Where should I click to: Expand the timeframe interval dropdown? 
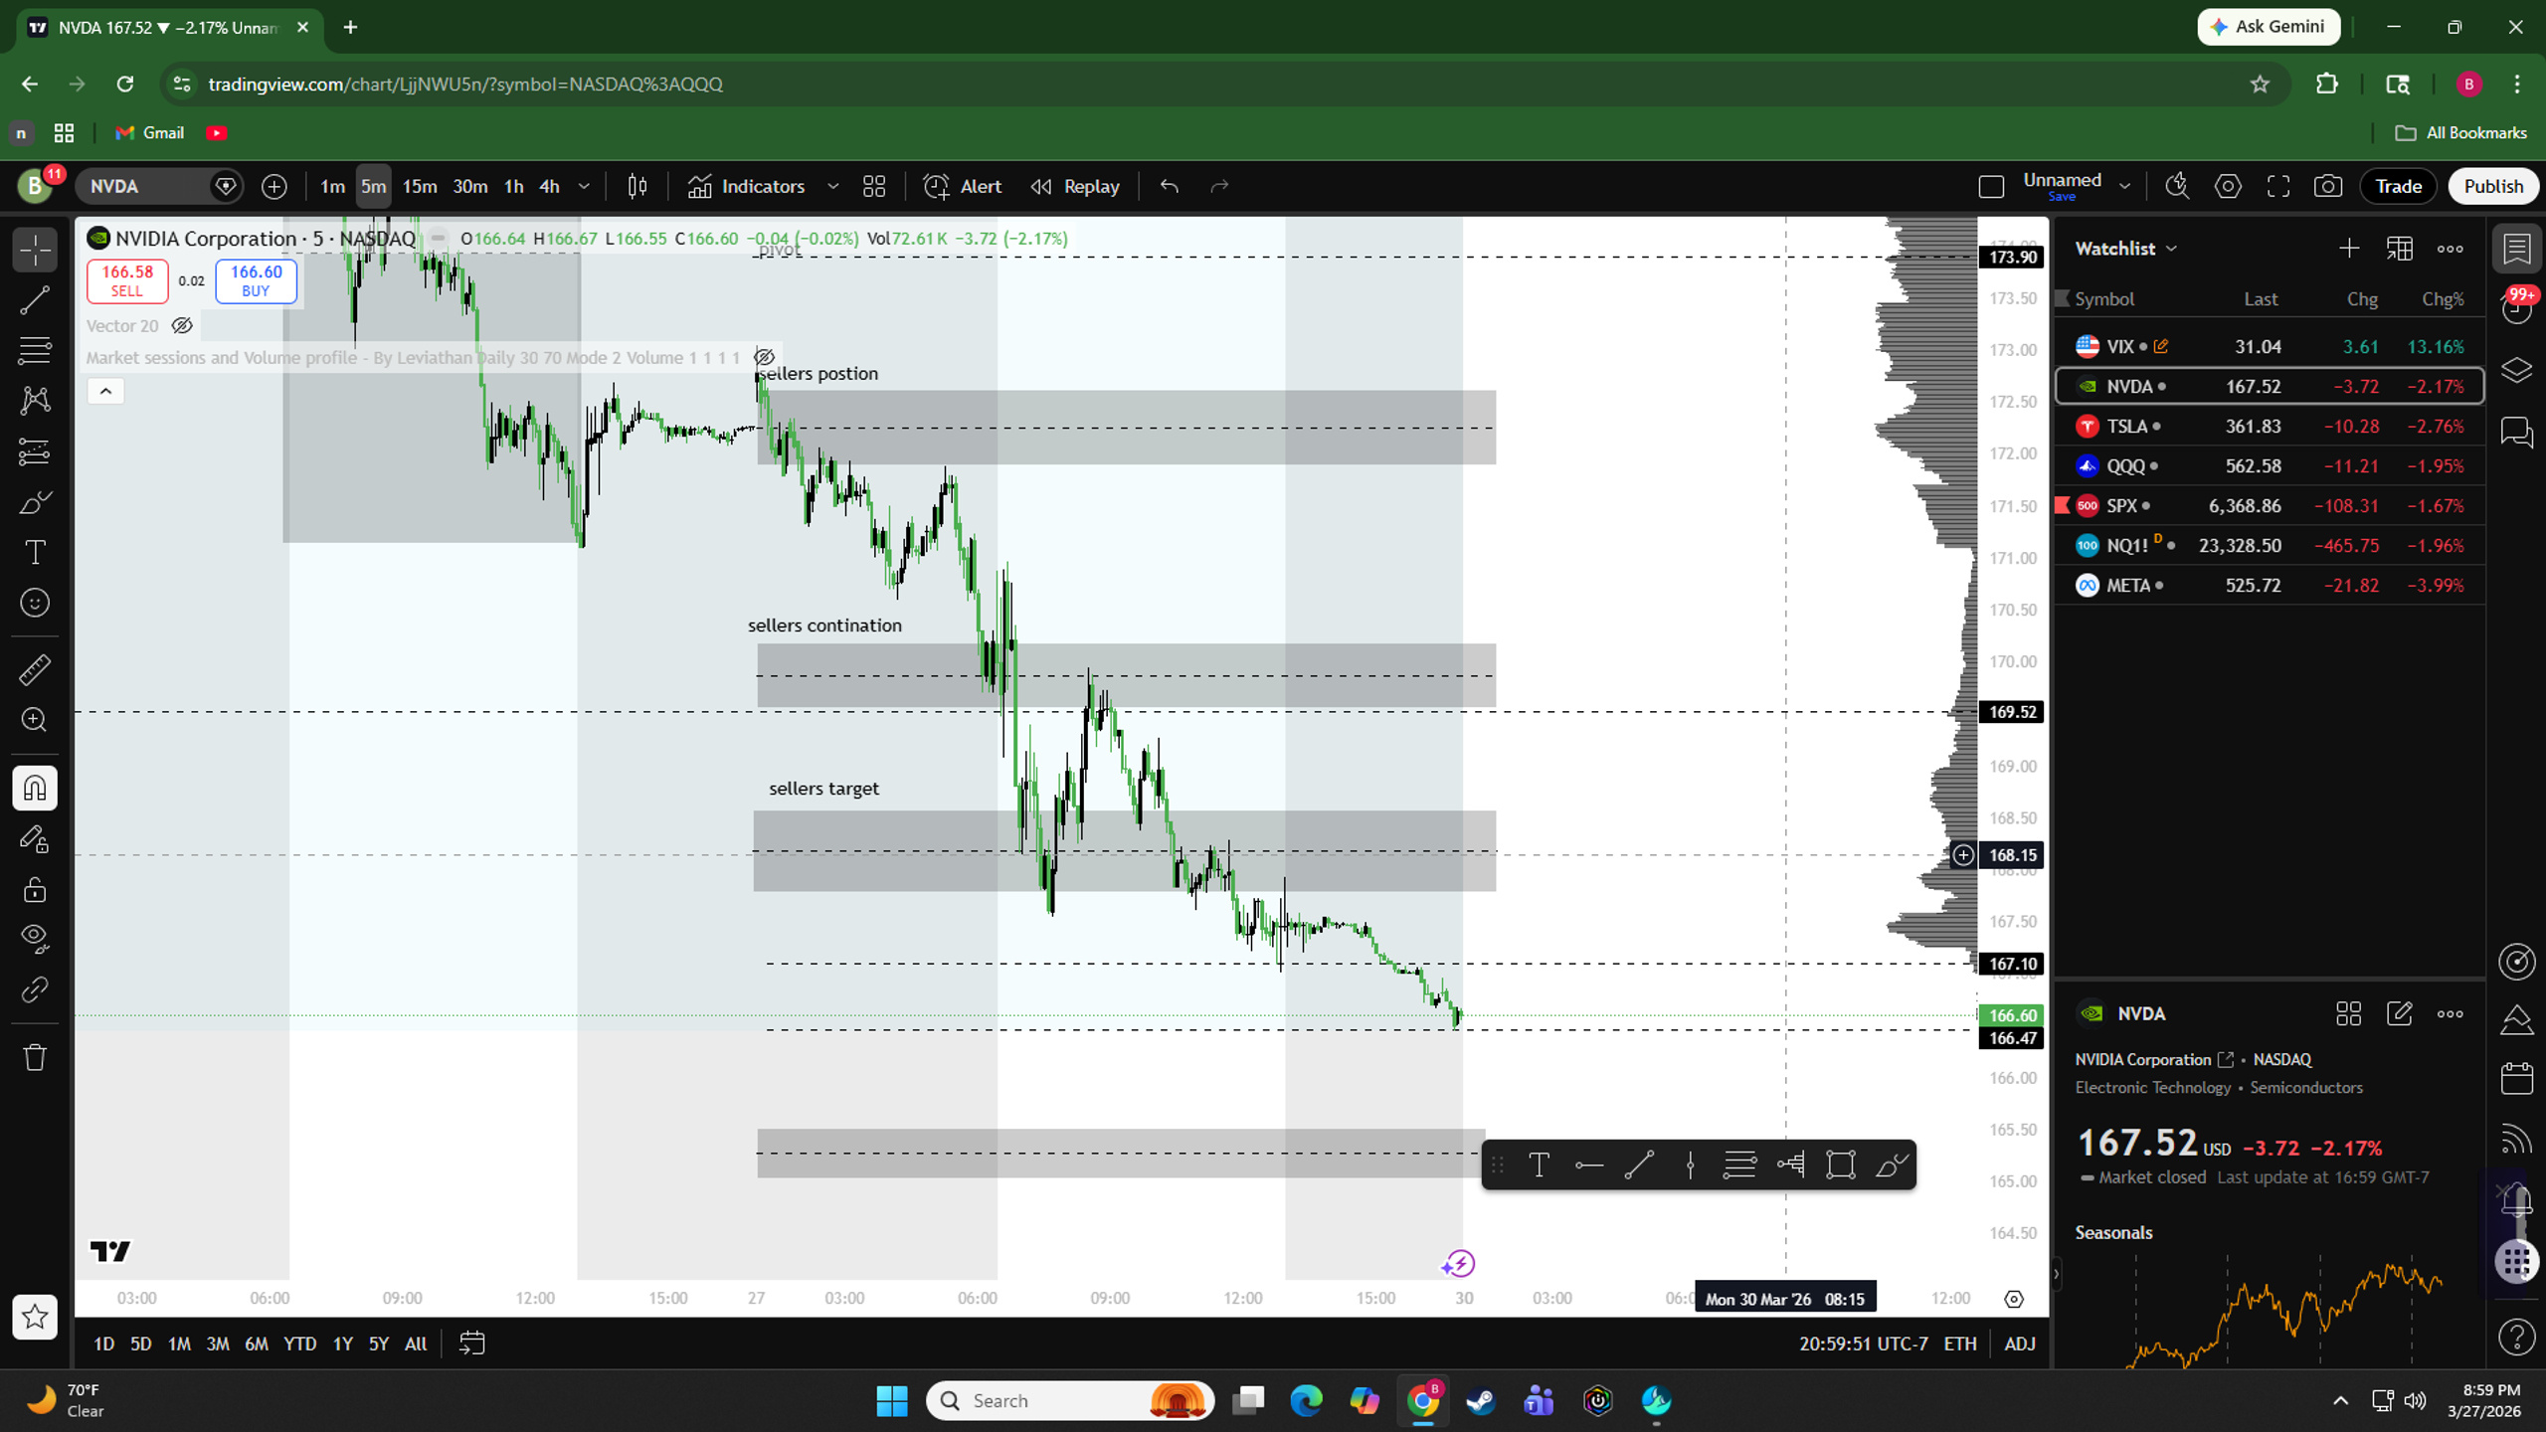tap(585, 186)
